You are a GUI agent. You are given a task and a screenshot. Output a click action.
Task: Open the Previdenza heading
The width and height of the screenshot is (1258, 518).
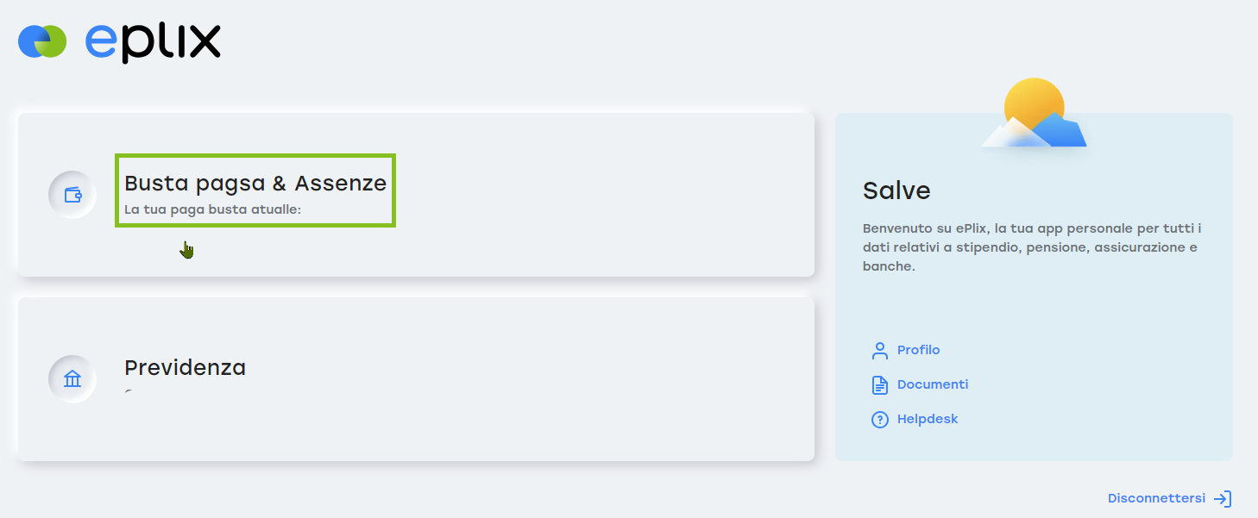[x=185, y=368]
